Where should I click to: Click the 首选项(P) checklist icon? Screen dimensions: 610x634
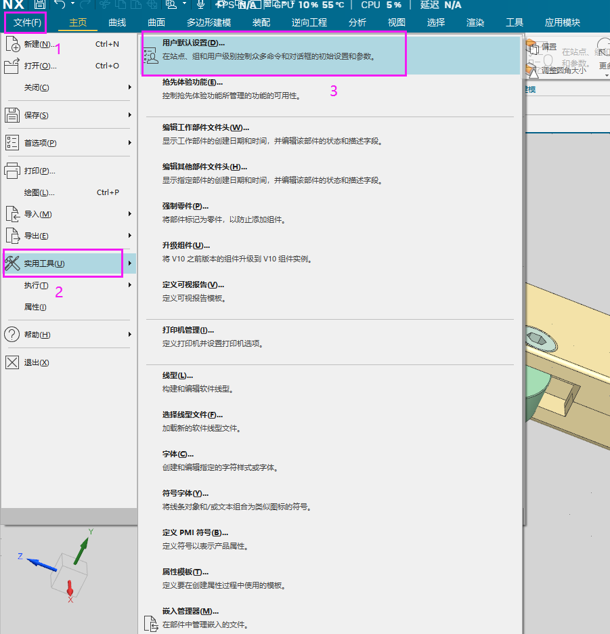tap(12, 143)
